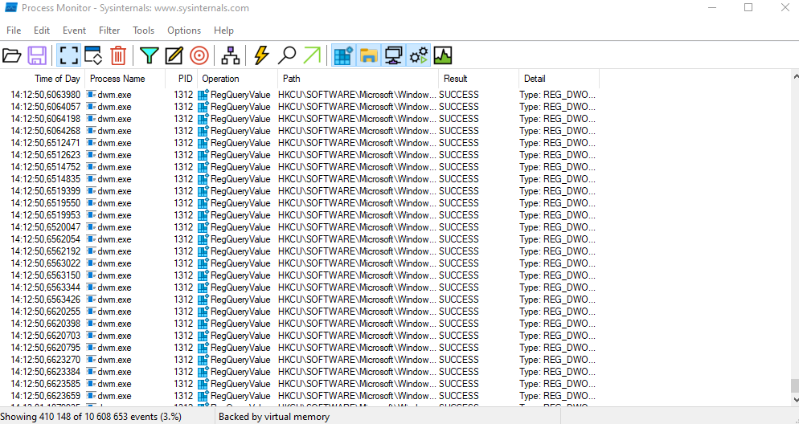Click SUCCESS in row 14:12:50,6620703

(459, 336)
